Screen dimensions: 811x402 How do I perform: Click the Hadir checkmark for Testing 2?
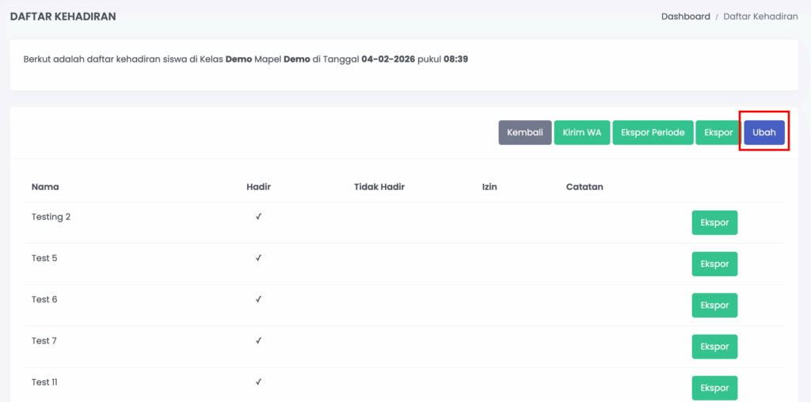tap(258, 217)
